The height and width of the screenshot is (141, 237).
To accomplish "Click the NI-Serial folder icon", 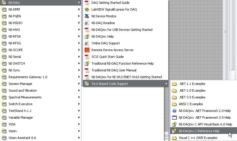I will [4, 57].
